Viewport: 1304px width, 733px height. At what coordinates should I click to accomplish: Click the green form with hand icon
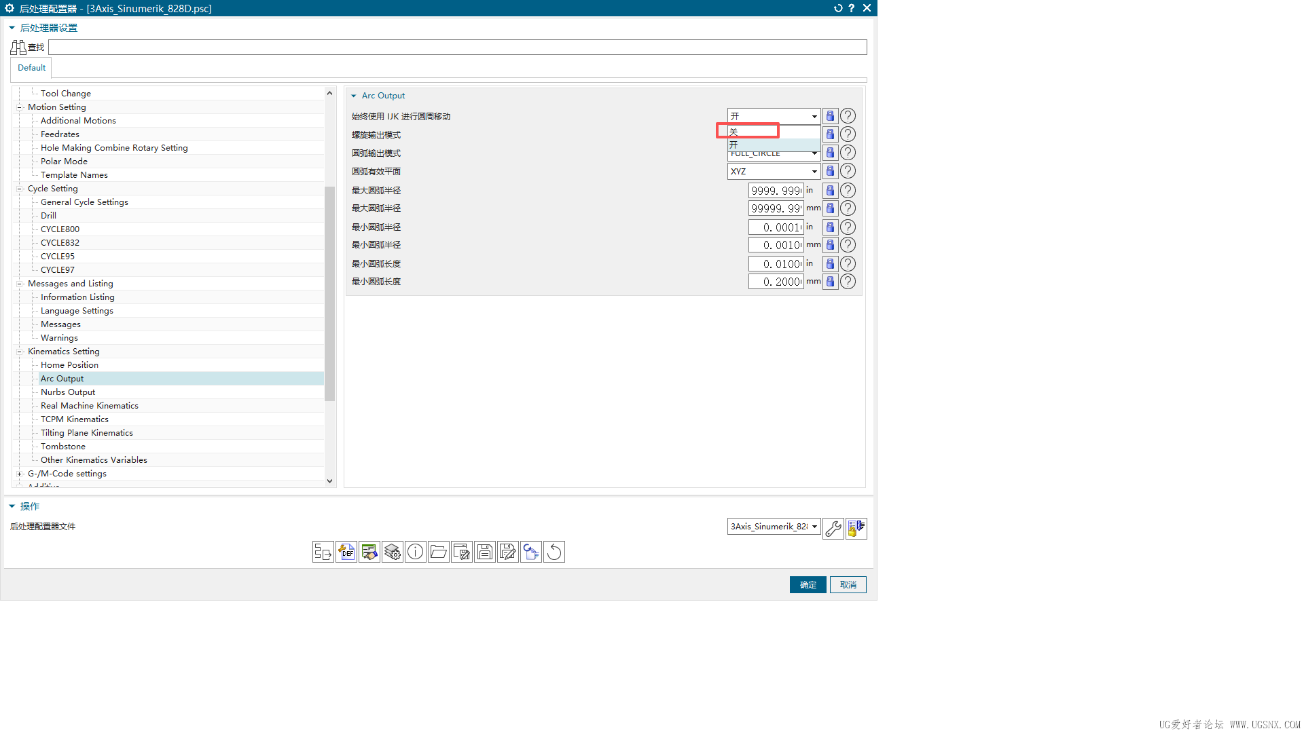(369, 552)
